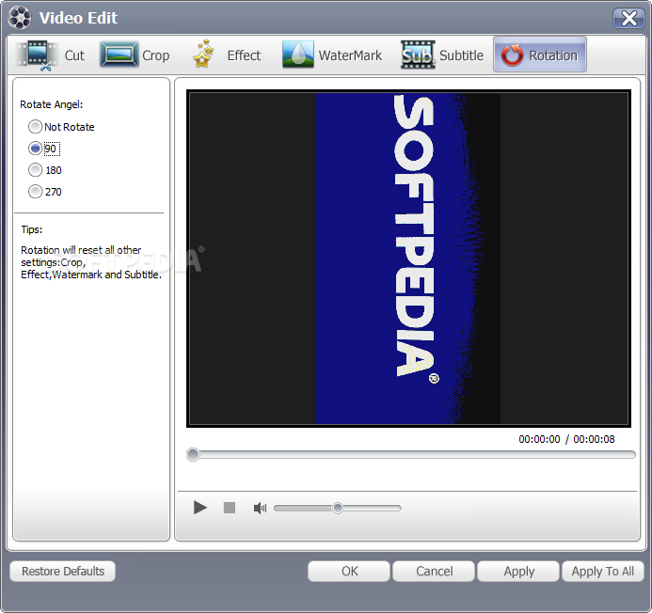Select the Rotation tab
The width and height of the screenshot is (652, 613).
(x=540, y=55)
